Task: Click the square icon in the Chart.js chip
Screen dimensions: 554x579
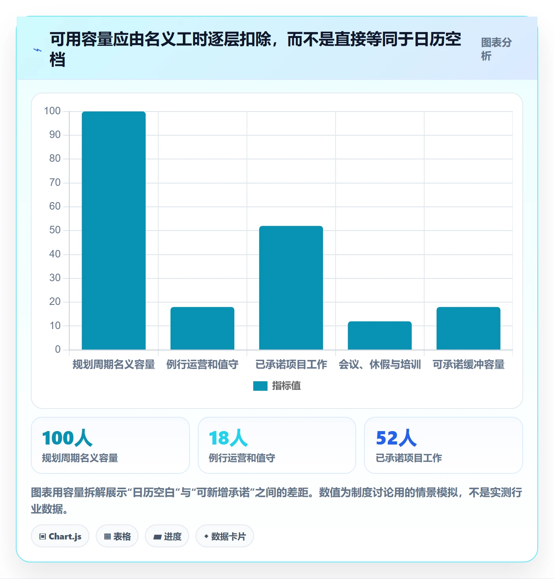Action: pyautogui.click(x=43, y=537)
